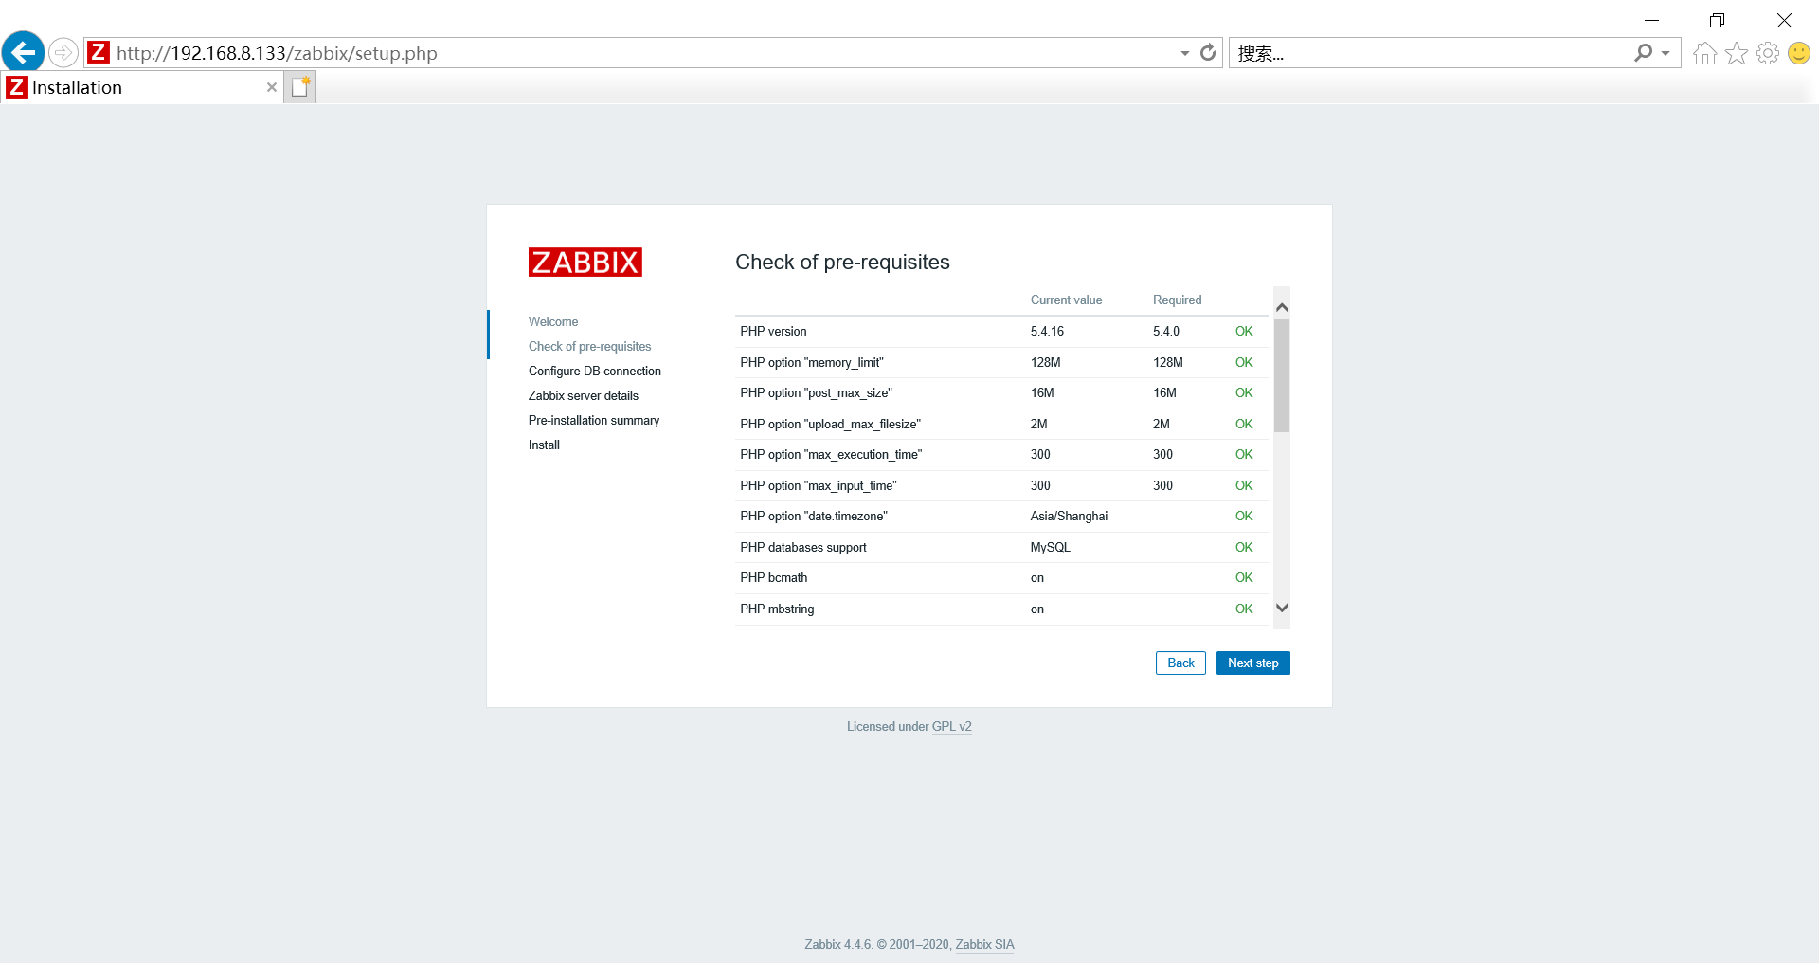Click the Zabbix favicon in address bar
Viewport: 1819px width, 963px height.
[99, 52]
